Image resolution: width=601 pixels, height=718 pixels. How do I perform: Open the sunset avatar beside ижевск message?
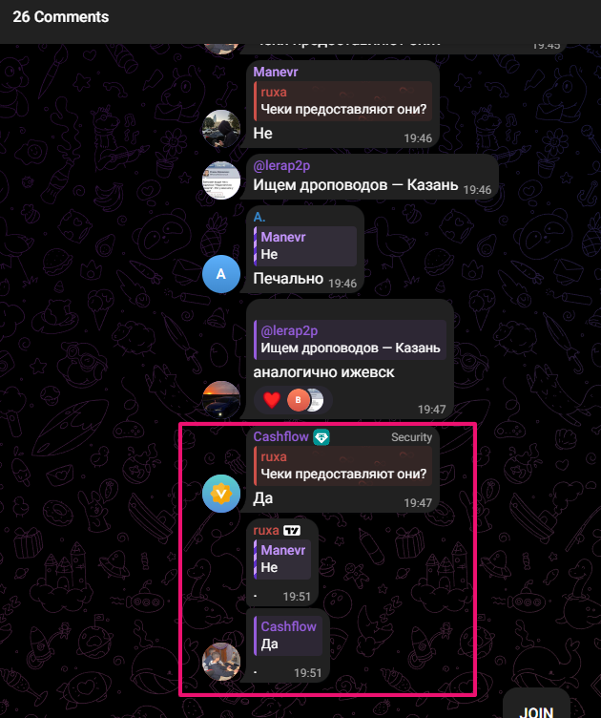pyautogui.click(x=221, y=400)
